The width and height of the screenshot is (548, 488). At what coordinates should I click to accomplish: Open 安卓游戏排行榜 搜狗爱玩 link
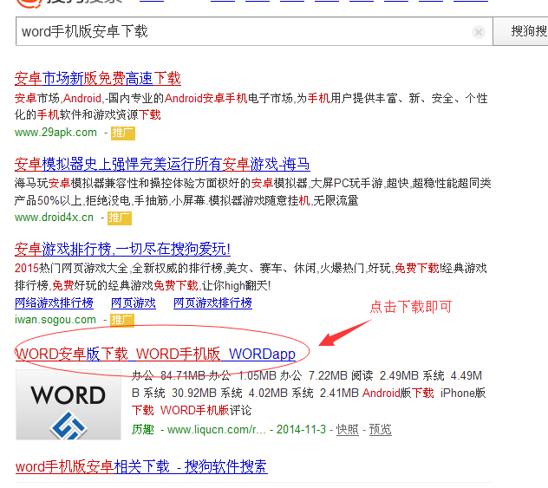[122, 249]
